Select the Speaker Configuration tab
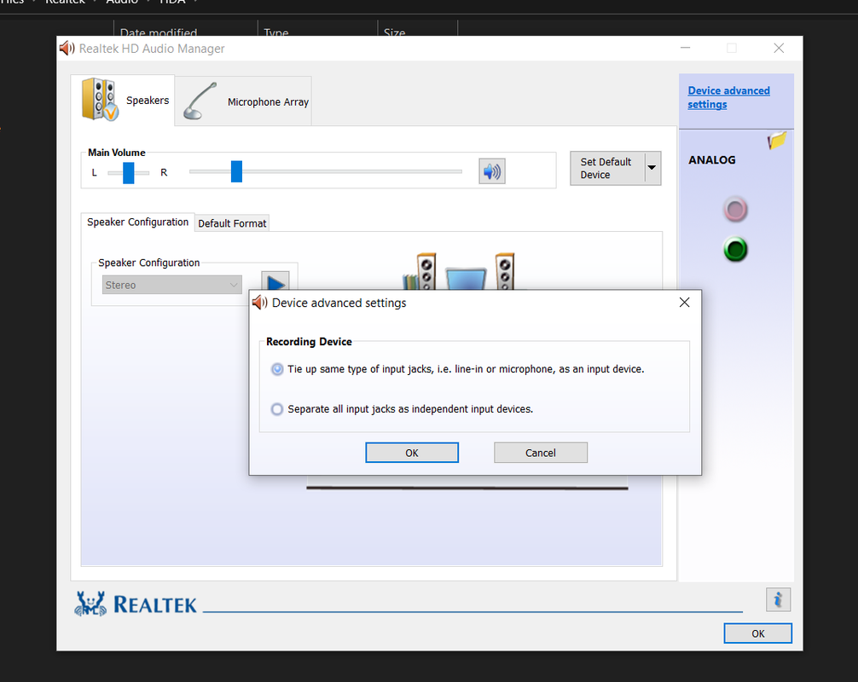This screenshot has height=682, width=858. pyautogui.click(x=137, y=222)
